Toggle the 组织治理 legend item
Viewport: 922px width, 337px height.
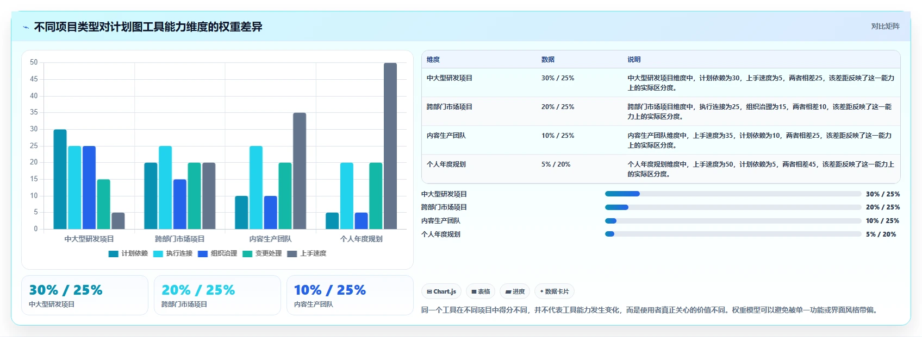217,253
